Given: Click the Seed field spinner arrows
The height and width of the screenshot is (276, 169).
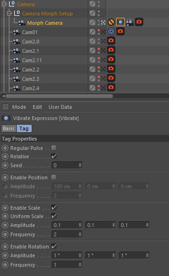Looking at the screenshot, I should click(x=80, y=165).
